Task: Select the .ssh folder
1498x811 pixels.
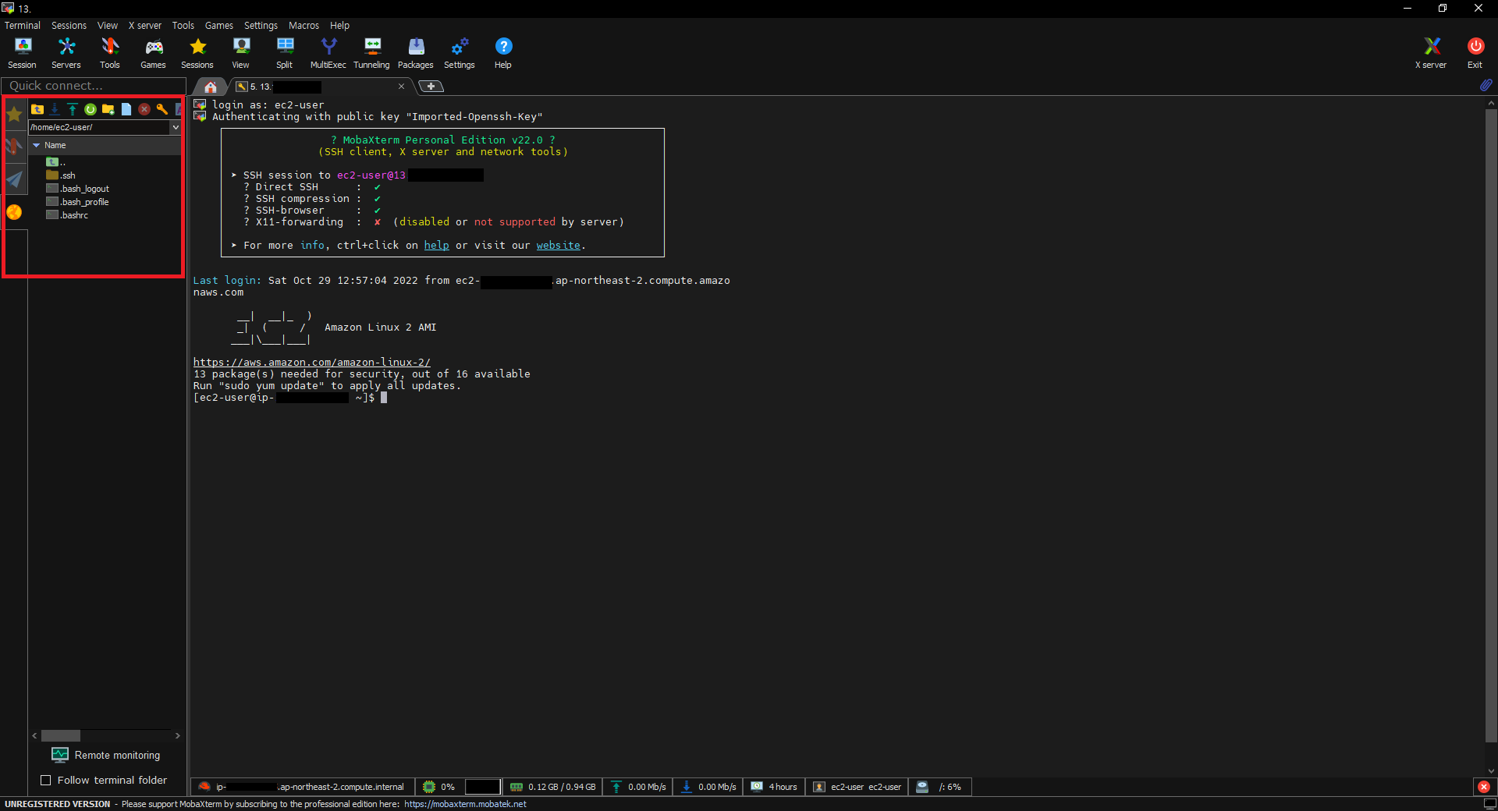Action: coord(61,175)
